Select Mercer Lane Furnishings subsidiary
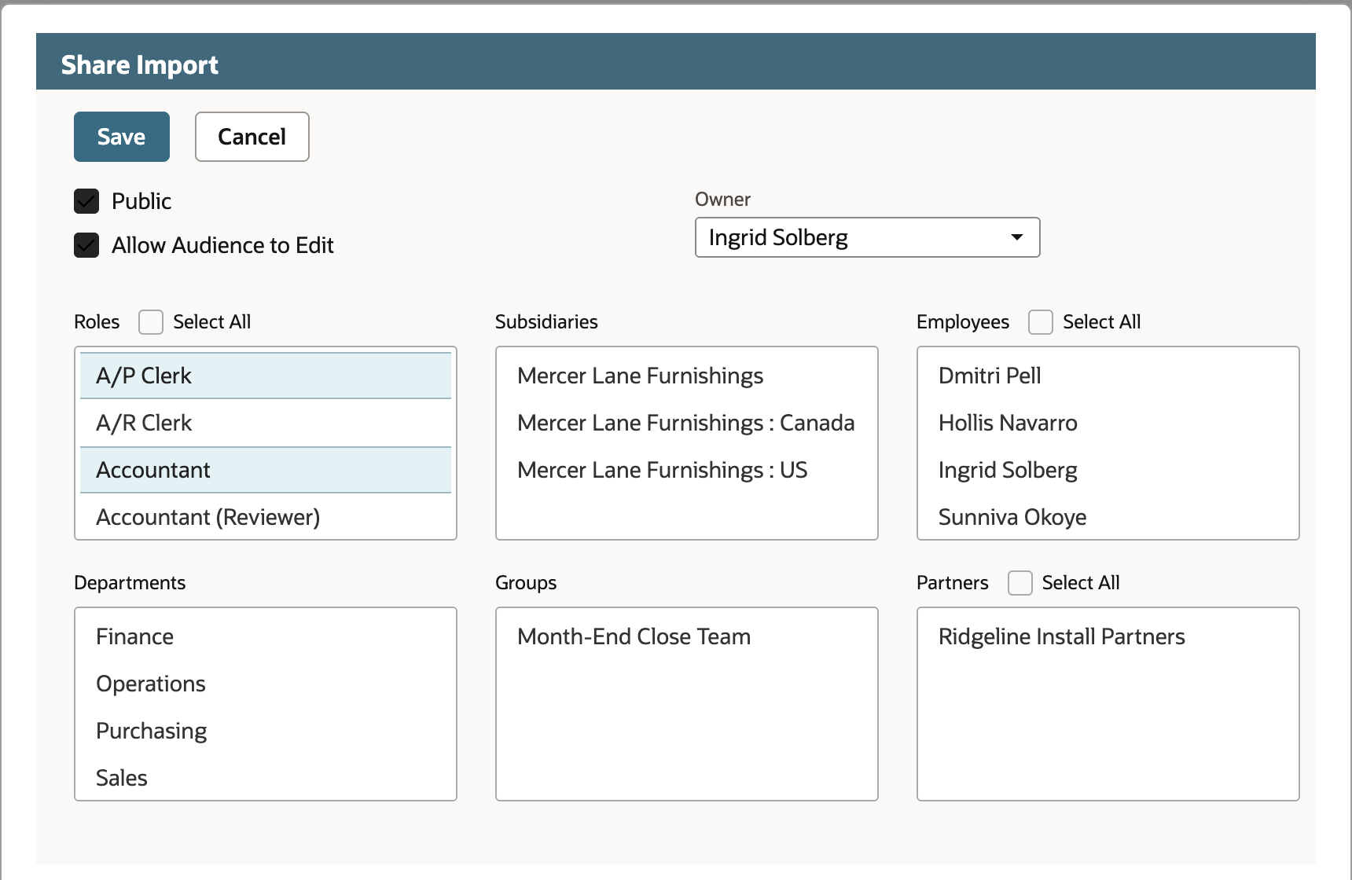 [x=687, y=376]
